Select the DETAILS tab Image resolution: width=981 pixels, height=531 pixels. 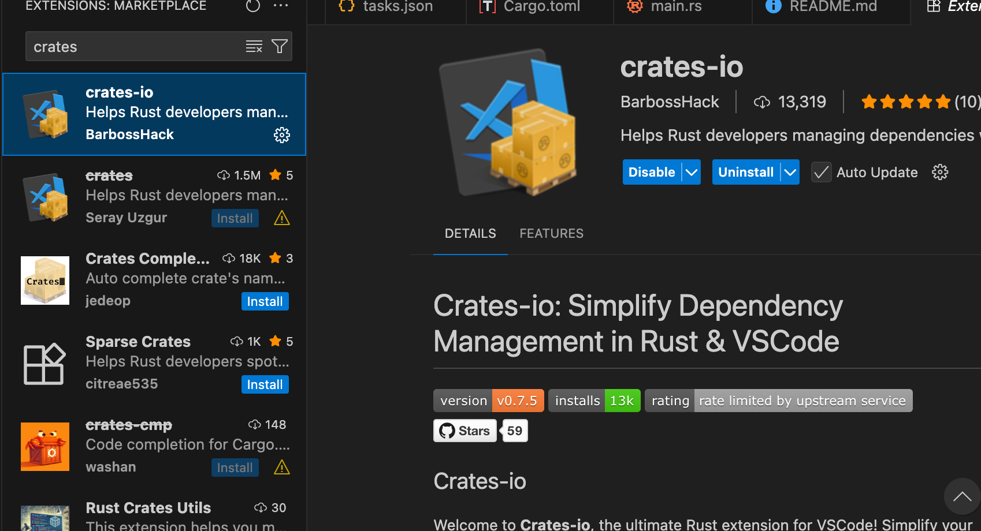[x=470, y=234]
